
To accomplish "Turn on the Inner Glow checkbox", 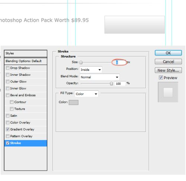I will pos(7,88).
